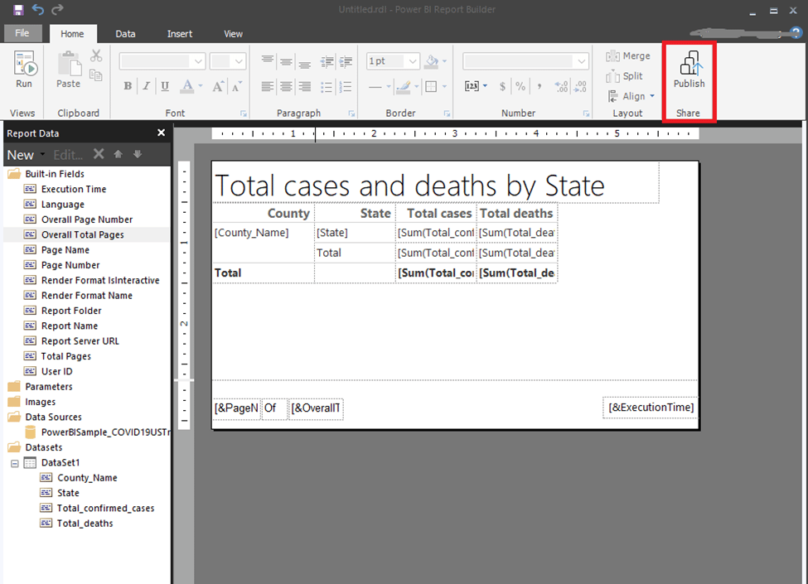Image resolution: width=808 pixels, height=584 pixels.
Task: Open the number format combo box
Action: pos(525,61)
